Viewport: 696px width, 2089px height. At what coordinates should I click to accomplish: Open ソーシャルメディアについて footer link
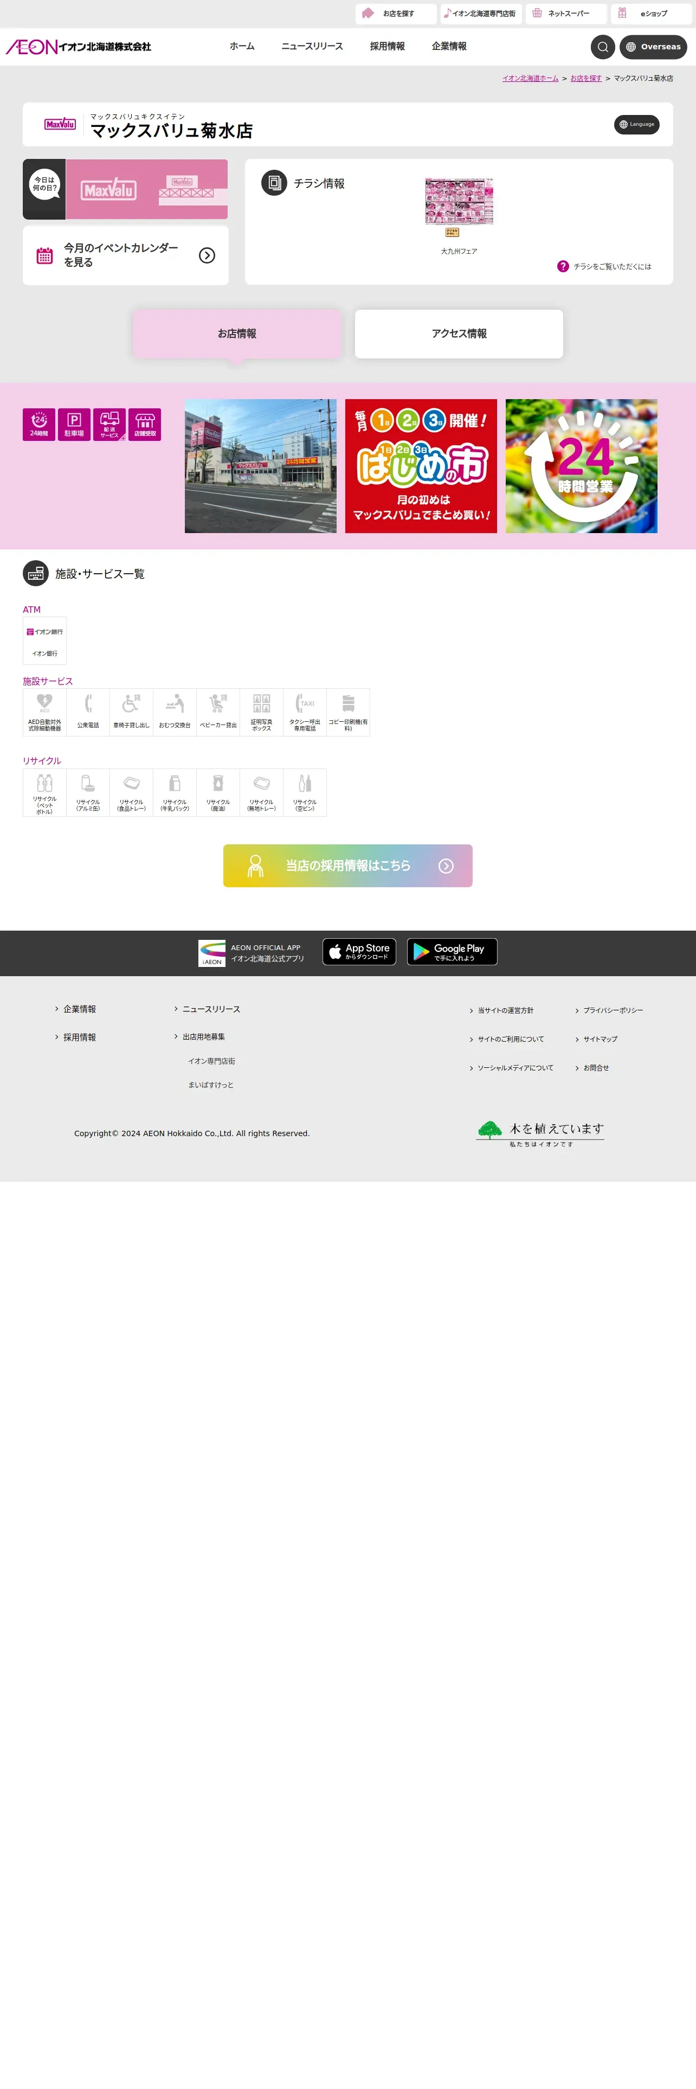tap(515, 1068)
